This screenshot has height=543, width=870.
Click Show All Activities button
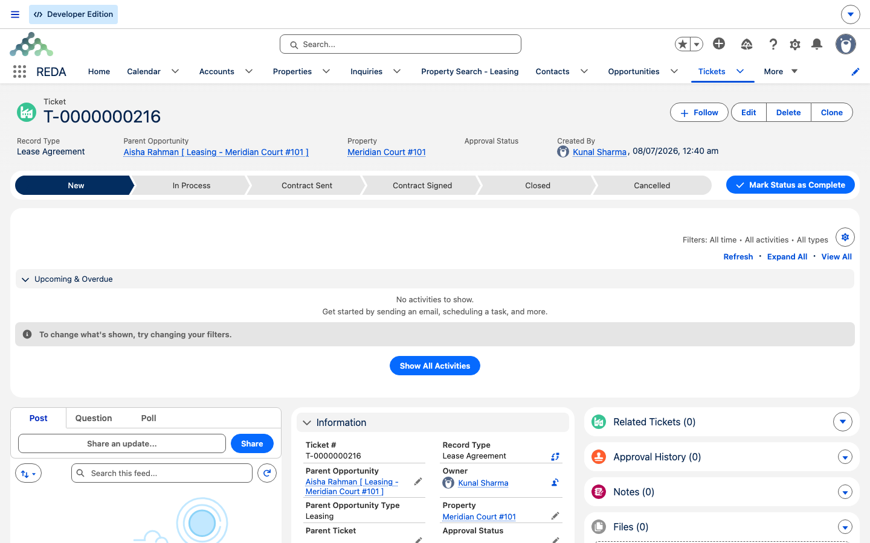coord(435,366)
